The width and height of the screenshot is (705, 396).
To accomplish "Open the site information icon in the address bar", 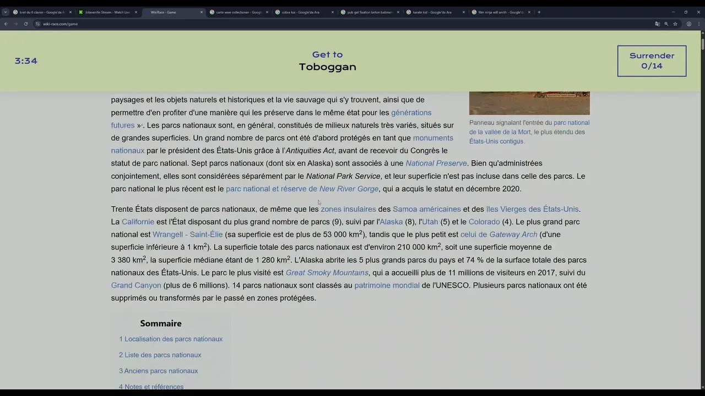I will point(37,24).
